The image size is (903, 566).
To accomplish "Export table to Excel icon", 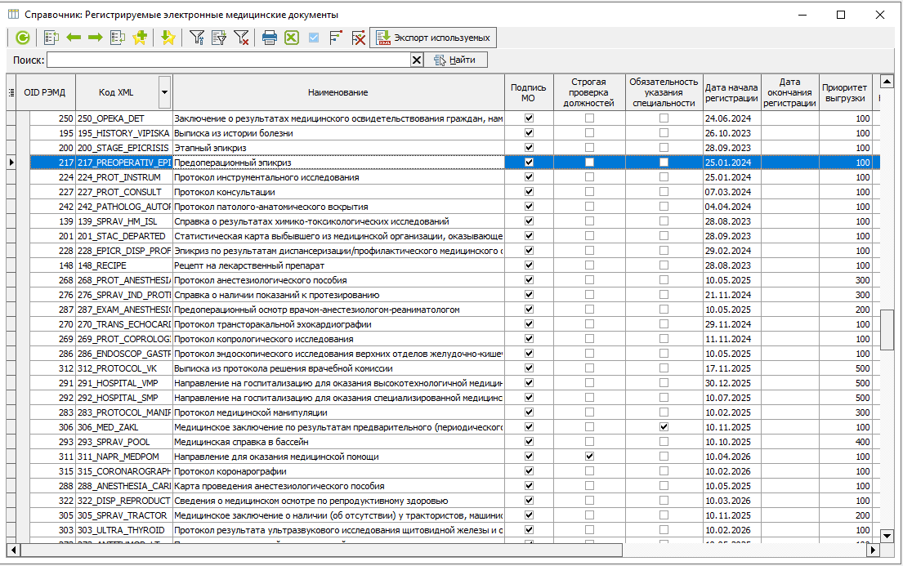I will point(292,38).
